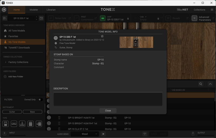216x138 pixels.
Task: Open the hamburger main menu
Action: [212, 10]
